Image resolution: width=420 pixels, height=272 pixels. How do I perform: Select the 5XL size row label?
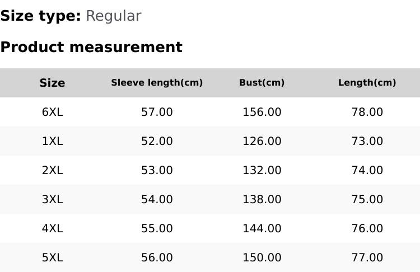point(52,257)
